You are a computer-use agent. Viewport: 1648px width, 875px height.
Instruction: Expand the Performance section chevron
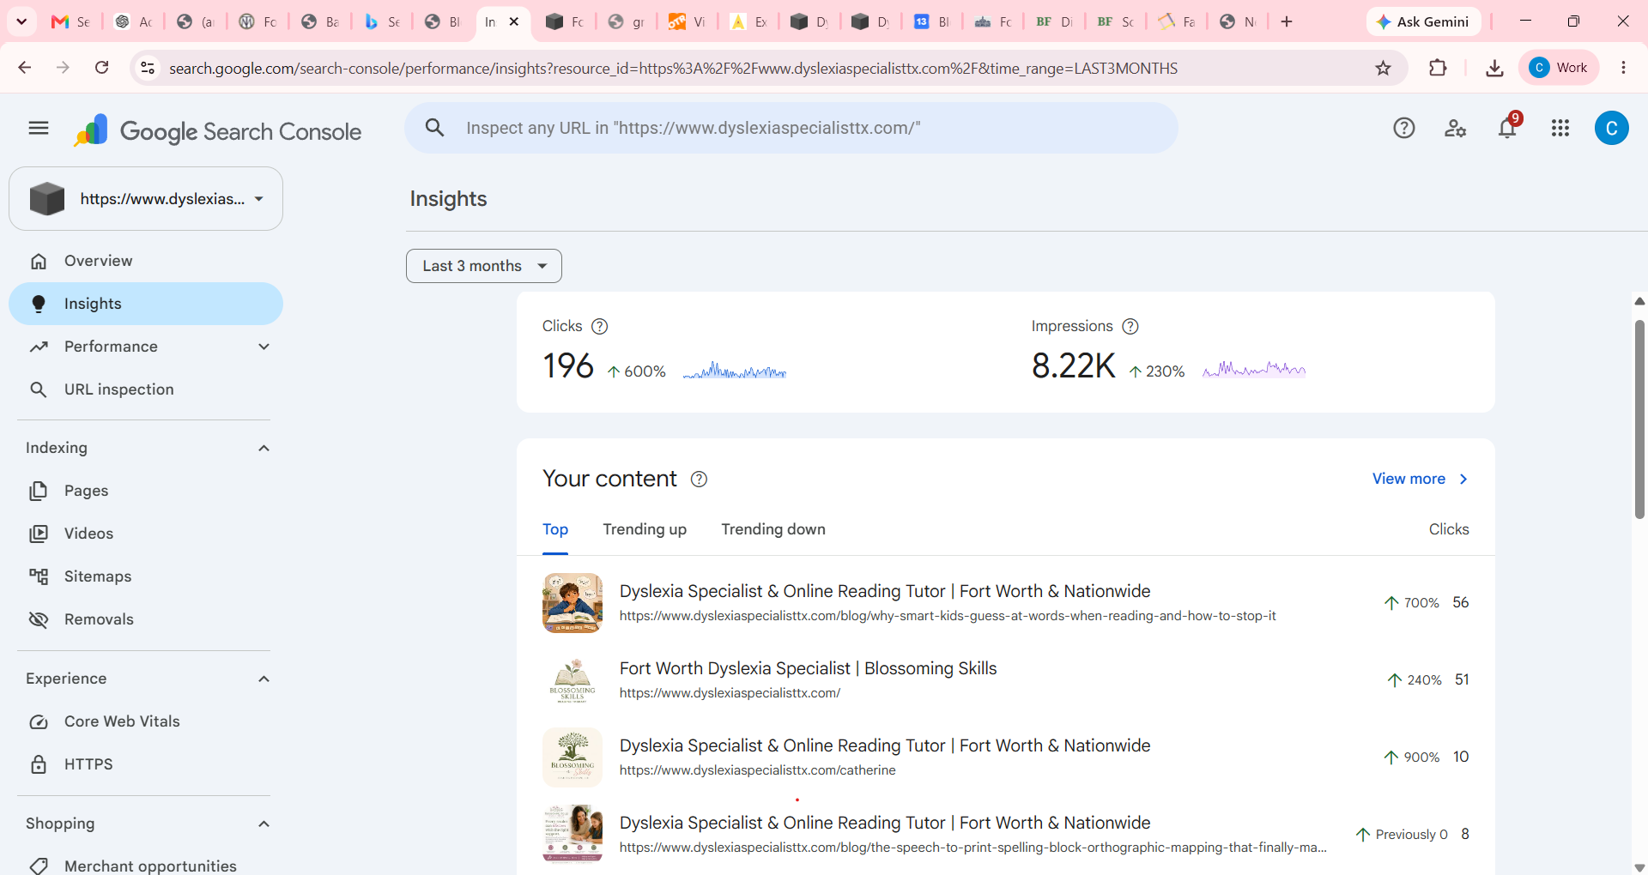(264, 347)
